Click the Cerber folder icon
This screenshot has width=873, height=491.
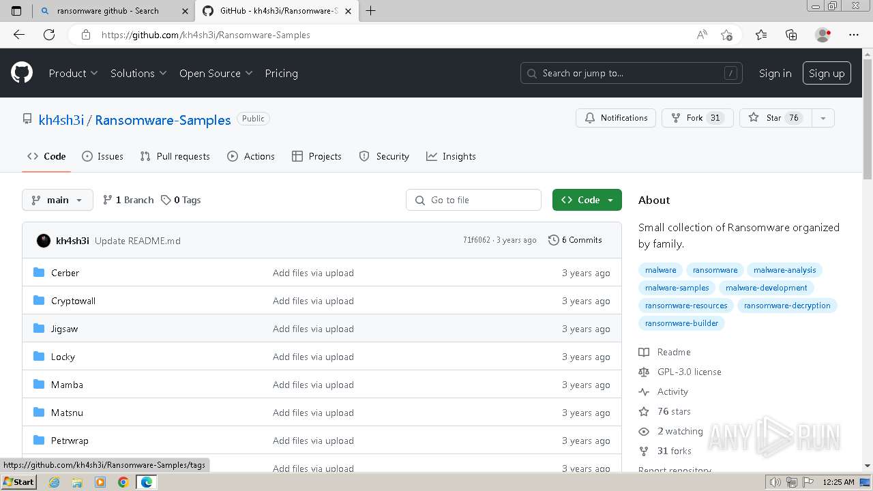(39, 273)
